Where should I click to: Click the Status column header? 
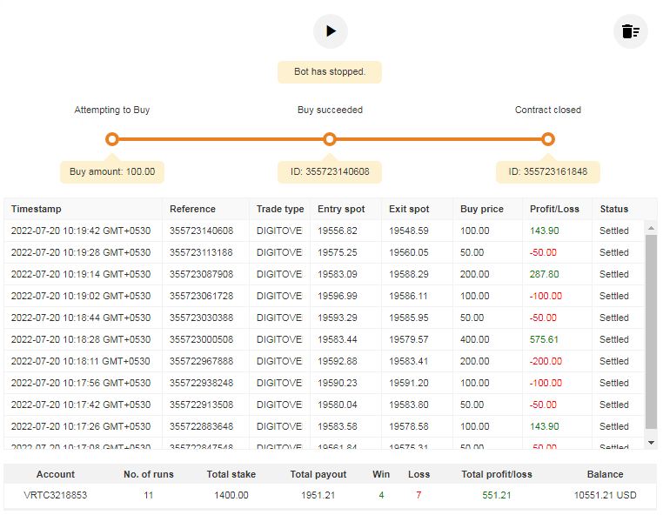pyautogui.click(x=613, y=209)
